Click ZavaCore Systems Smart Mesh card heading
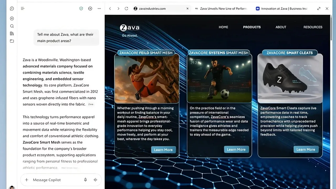Image resolution: width=336 pixels, height=189 pixels. click(219, 53)
